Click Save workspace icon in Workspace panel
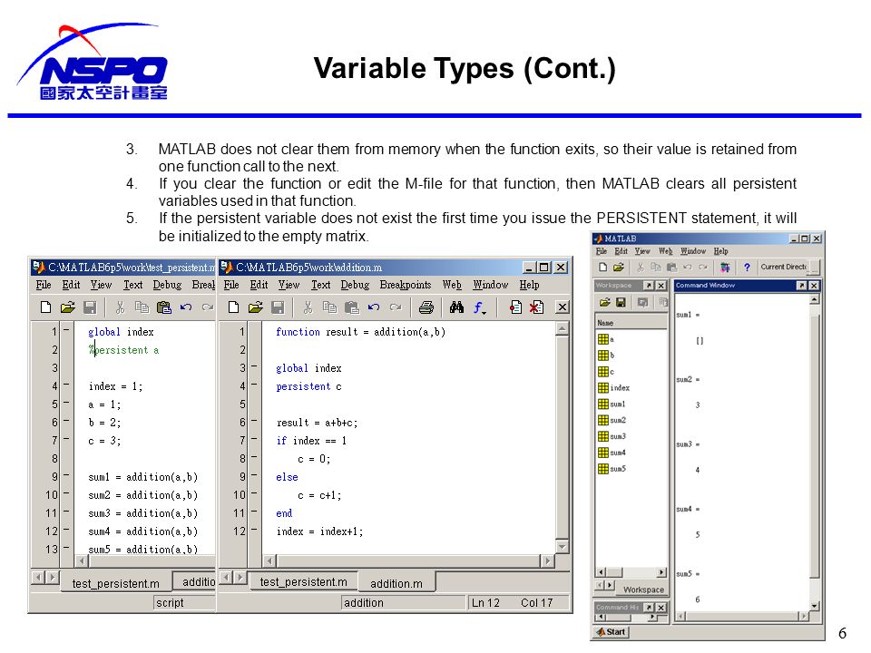The width and height of the screenshot is (871, 653). [x=621, y=302]
